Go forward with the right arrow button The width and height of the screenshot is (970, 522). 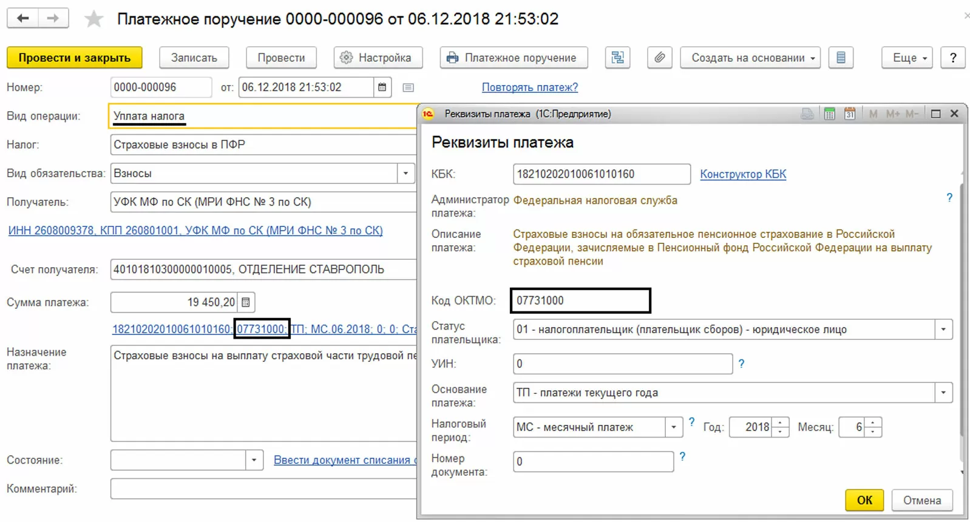pos(53,18)
